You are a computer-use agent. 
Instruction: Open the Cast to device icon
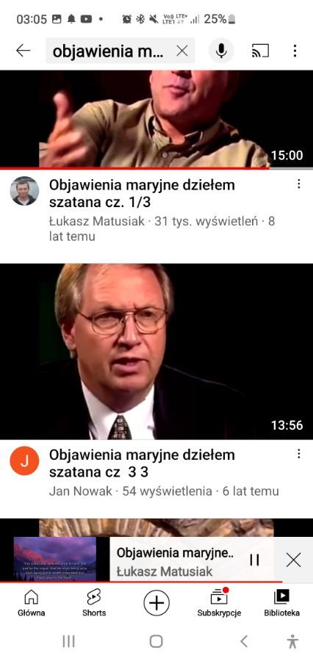260,51
